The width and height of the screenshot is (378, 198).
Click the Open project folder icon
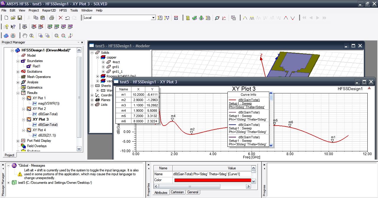coord(13,18)
